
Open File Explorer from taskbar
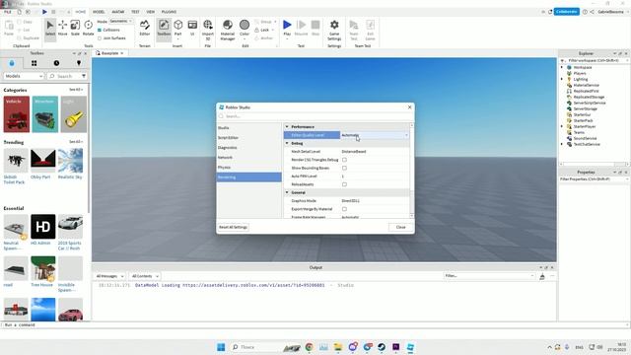pos(338,347)
